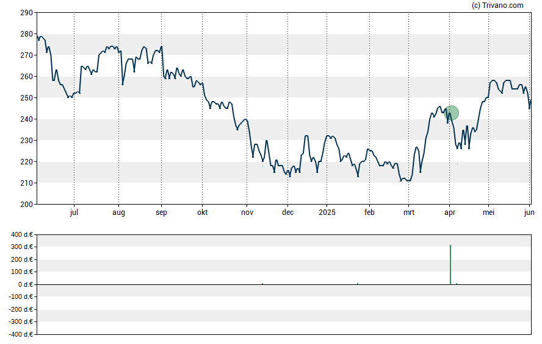Click the 'nov' month label
Viewport: 542px width, 344px height.
pos(247,212)
